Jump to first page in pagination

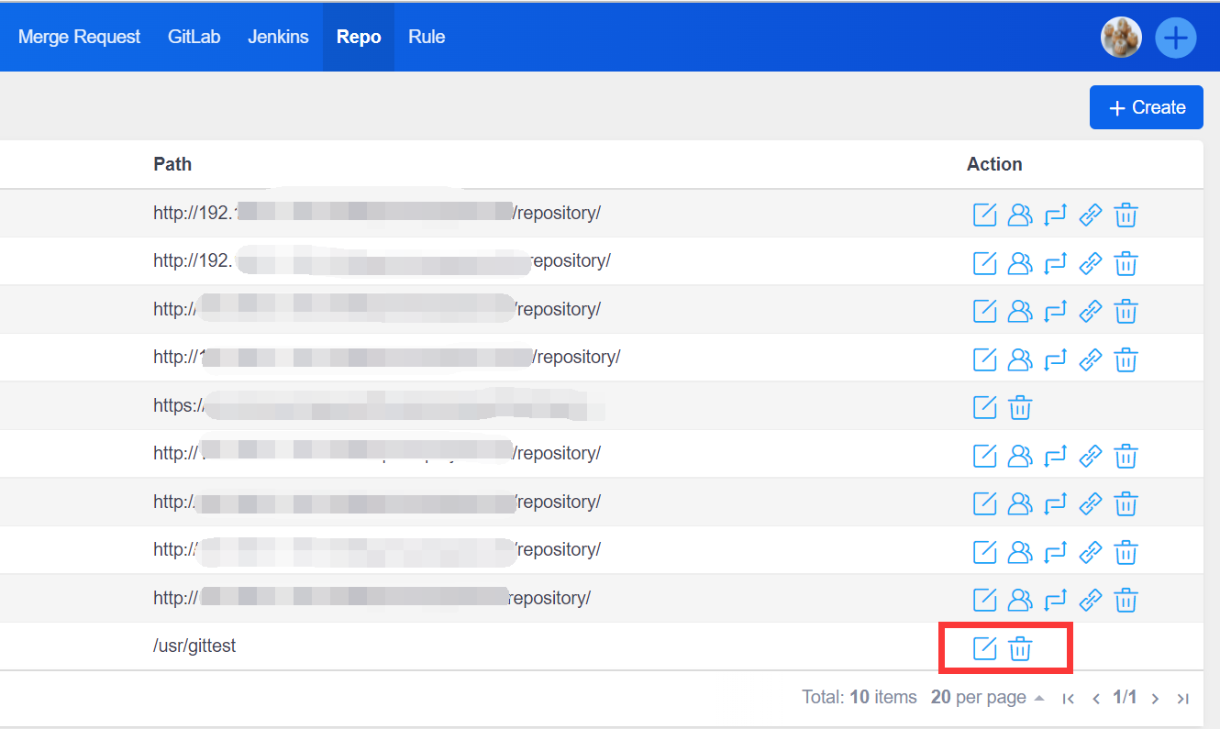click(1068, 699)
